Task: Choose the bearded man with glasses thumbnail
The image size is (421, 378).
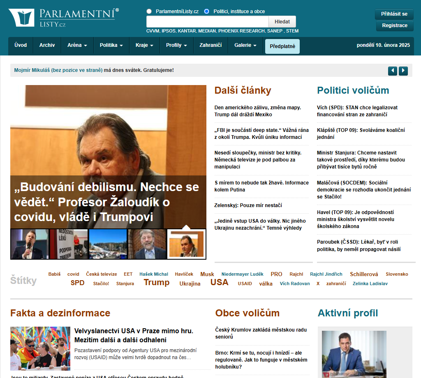Action: [147, 244]
